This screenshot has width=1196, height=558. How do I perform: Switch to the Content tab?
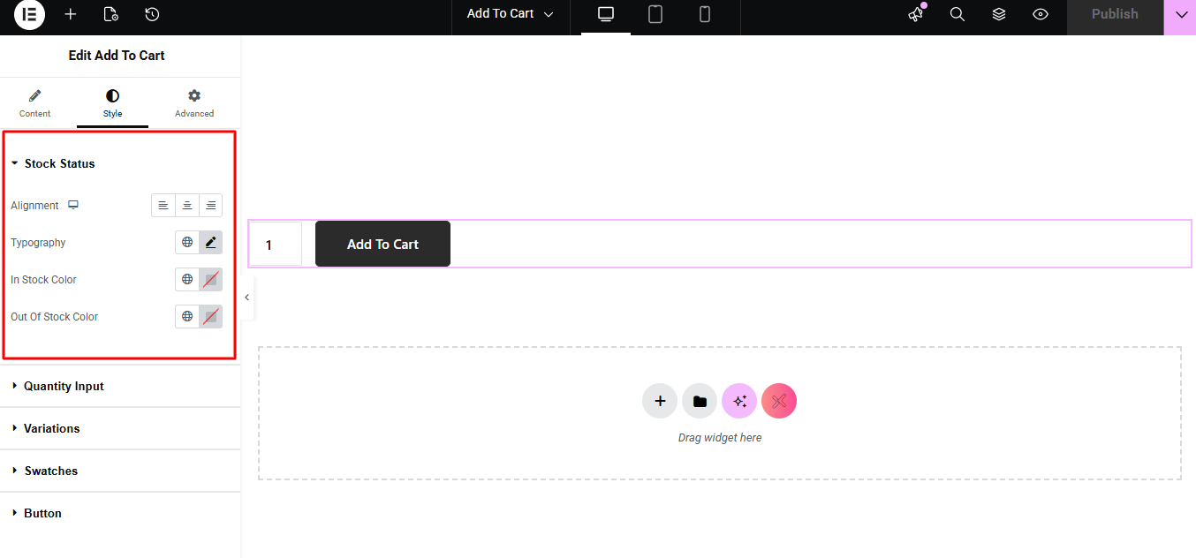point(35,103)
